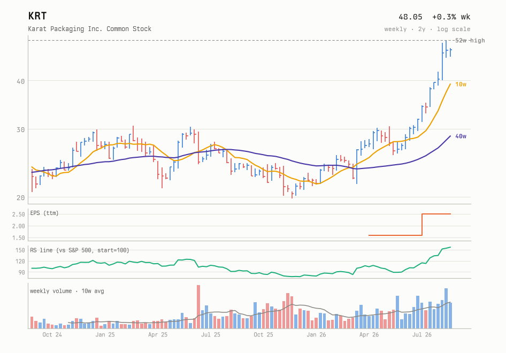
Task: Click the Apr 26 date axis label
Action: coord(369,335)
